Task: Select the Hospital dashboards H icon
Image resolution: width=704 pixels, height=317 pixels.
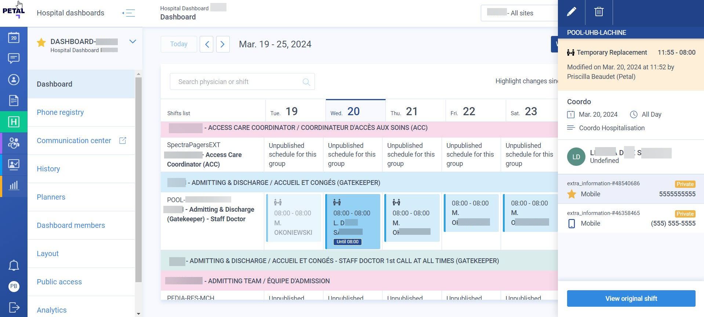Action: click(x=14, y=122)
